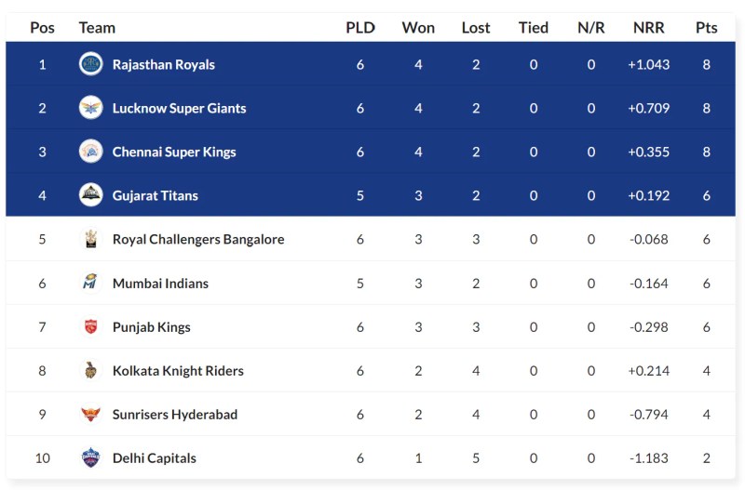This screenshot has height=490, width=745.
Task: Click the Lucknow Super Giants logo
Action: (x=90, y=108)
